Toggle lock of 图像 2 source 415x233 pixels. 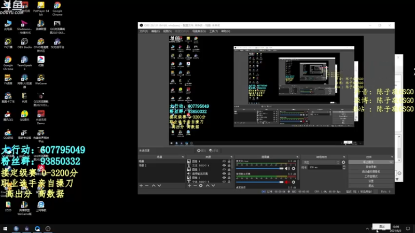coord(229,169)
